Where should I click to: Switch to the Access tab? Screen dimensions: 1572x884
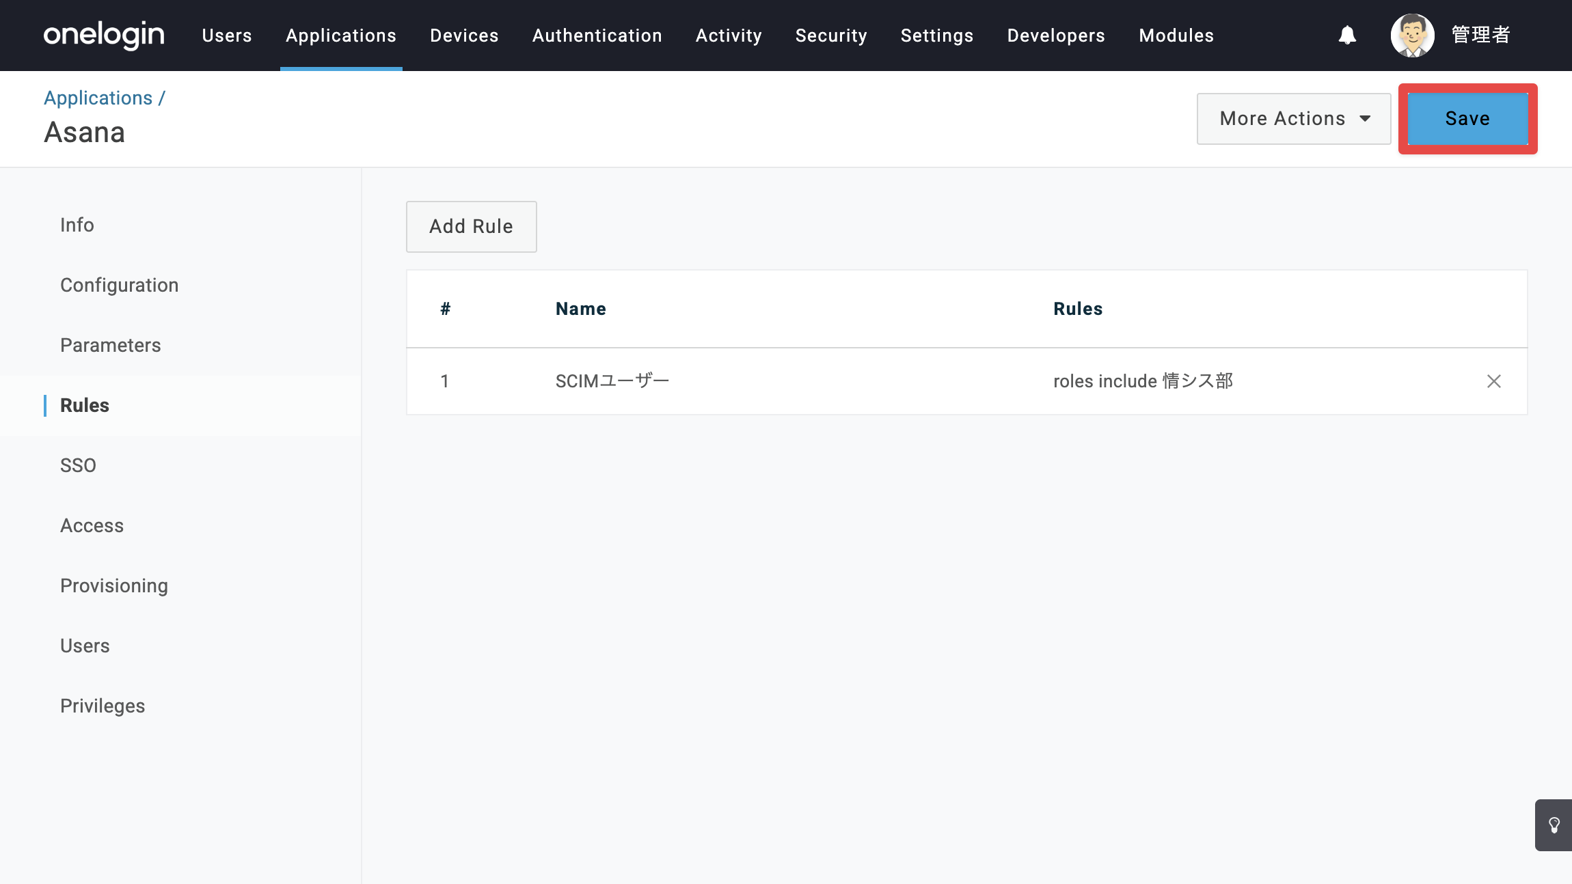[92, 525]
